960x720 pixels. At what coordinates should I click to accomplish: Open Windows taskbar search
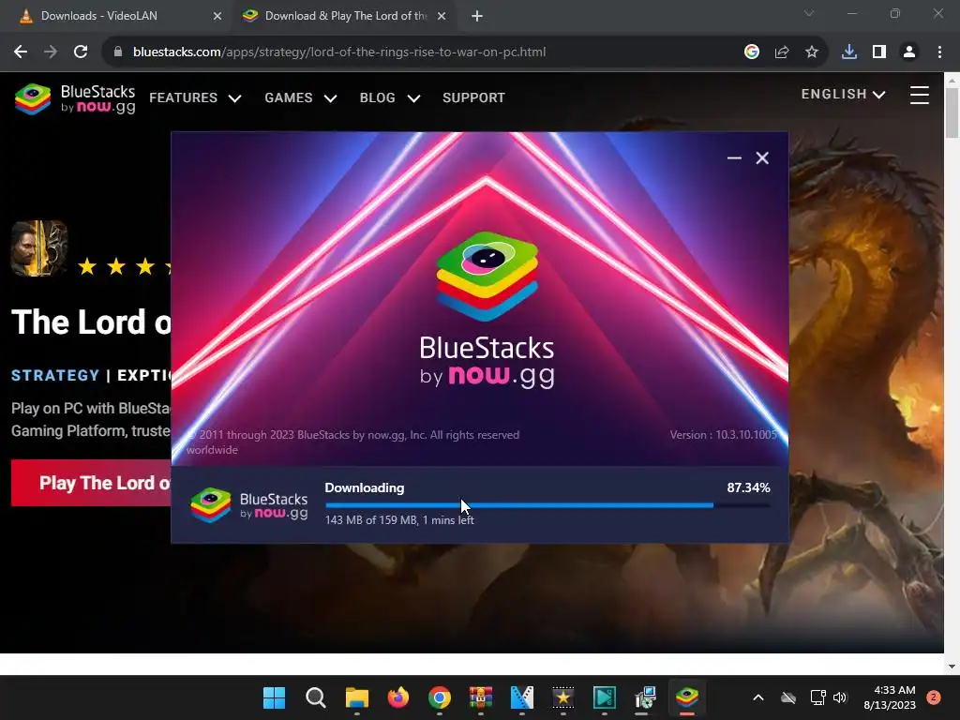(315, 697)
